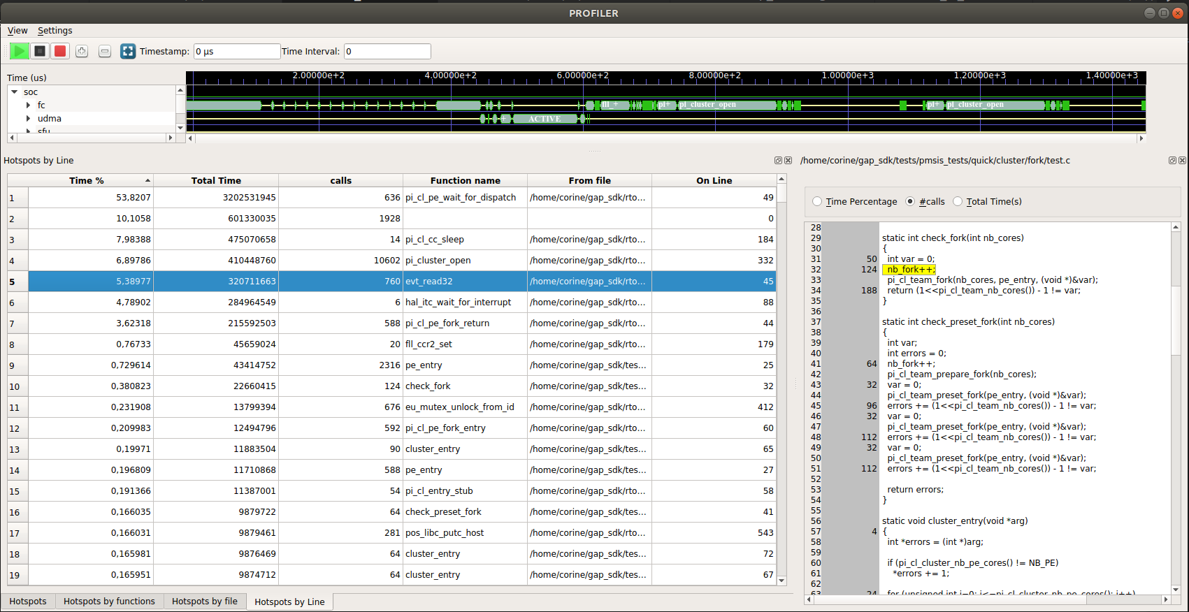
Task: Open the Settings menu
Action: [x=55, y=31]
